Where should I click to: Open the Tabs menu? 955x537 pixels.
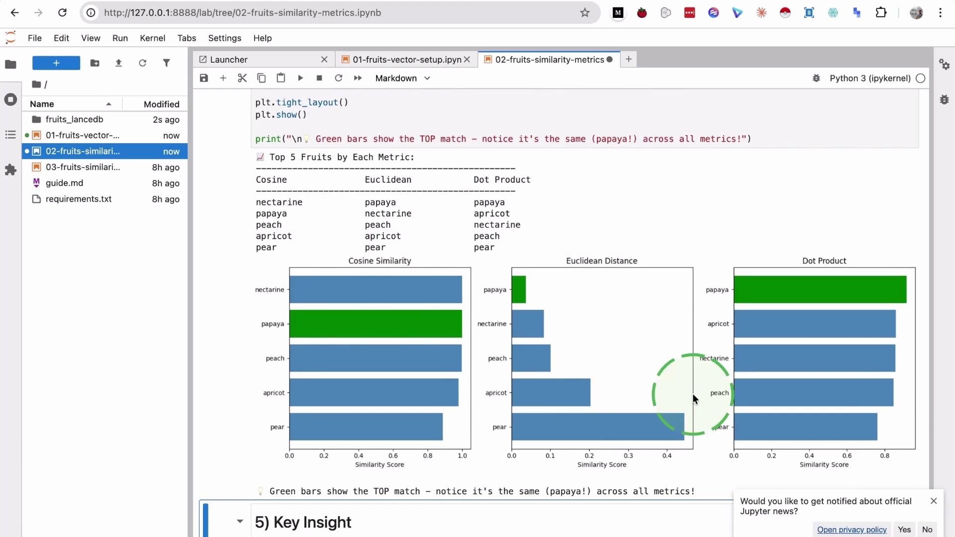(x=187, y=38)
